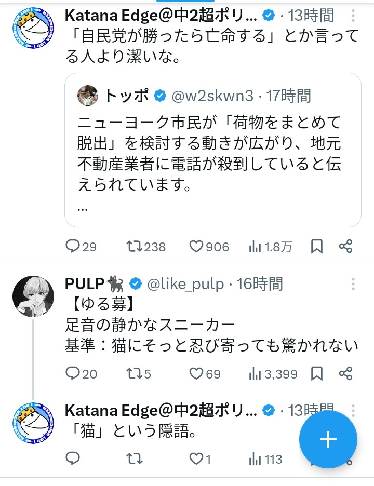The image size is (374, 486).
Task: View analytics showing 1.8万 views
Action: (x=255, y=246)
